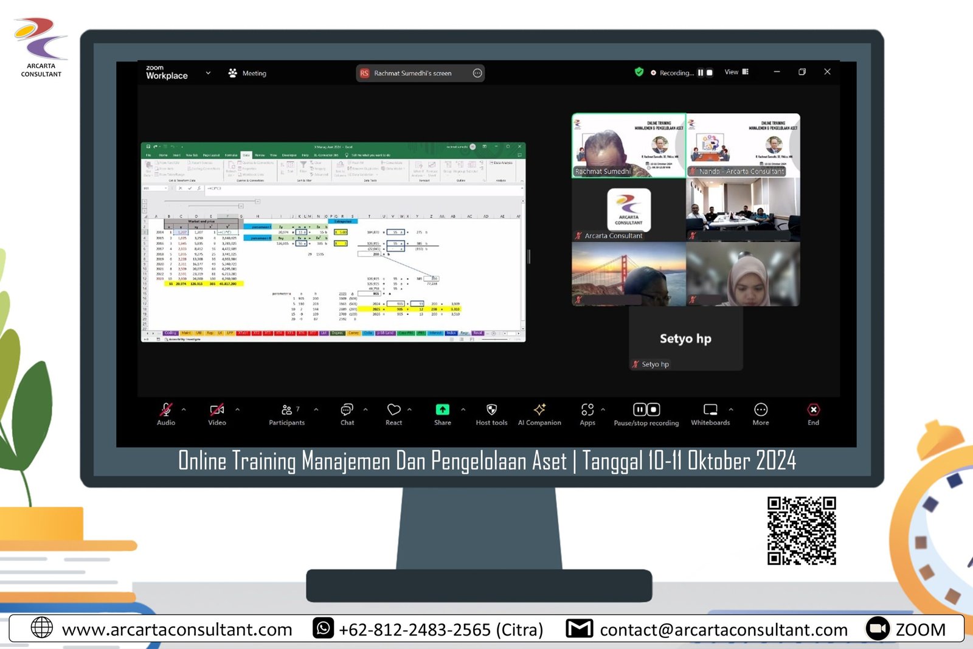Image resolution: width=973 pixels, height=649 pixels.
Task: Open the Apps icon
Action: pos(587,410)
